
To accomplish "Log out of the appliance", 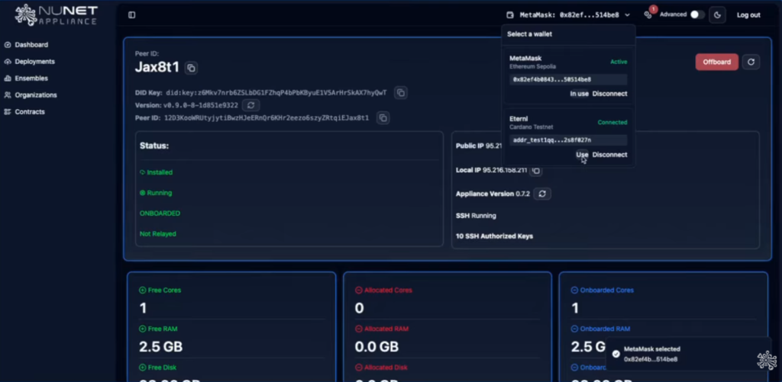I will click(748, 15).
